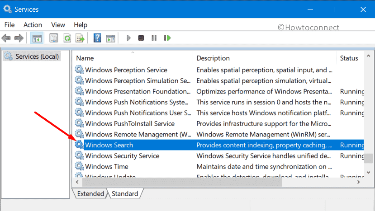Open the View menu

coord(58,25)
